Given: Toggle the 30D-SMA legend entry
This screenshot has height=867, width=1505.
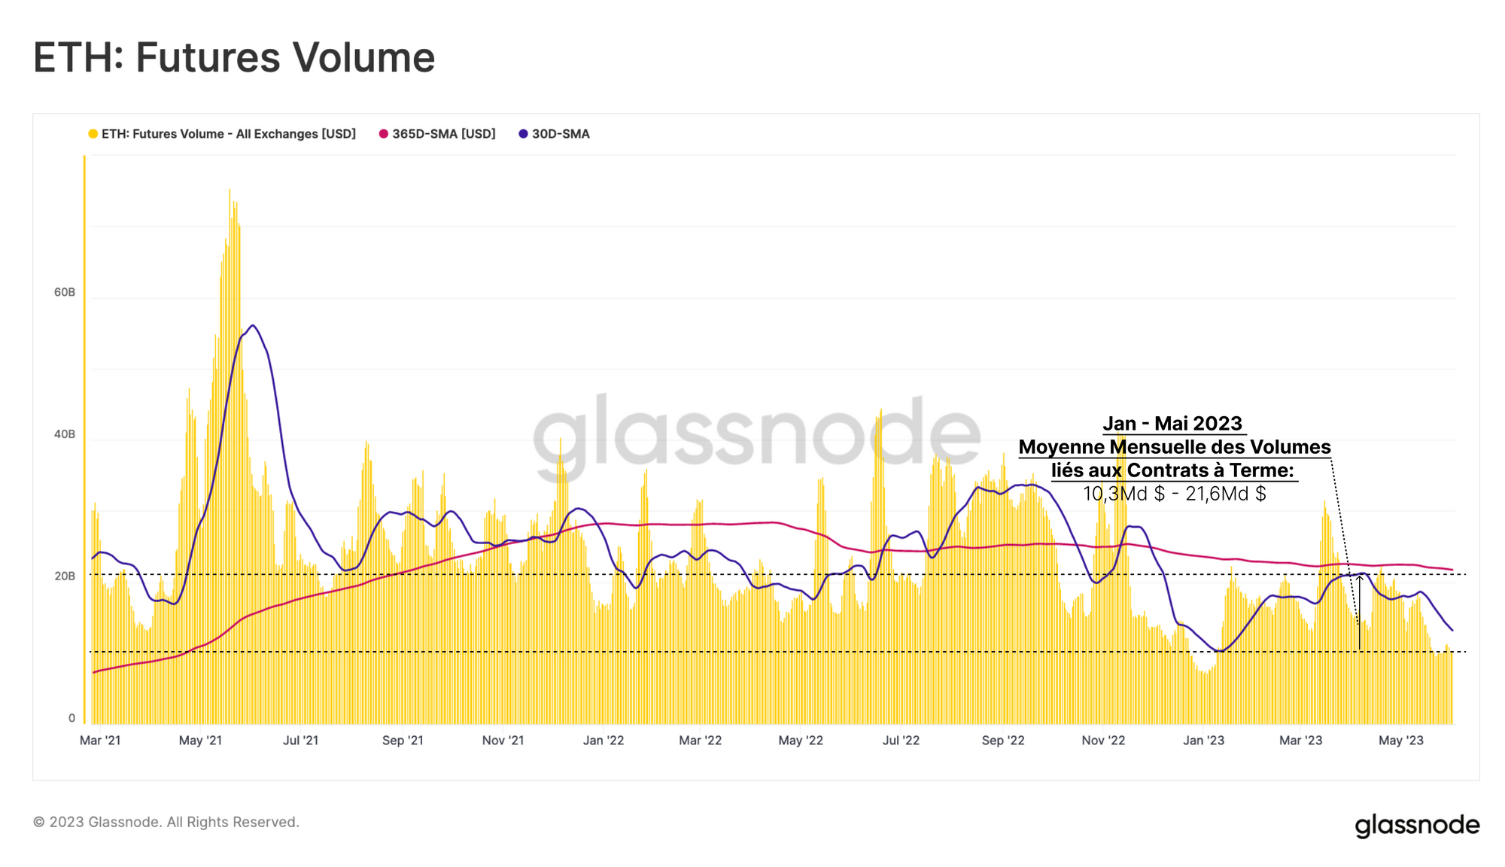Looking at the screenshot, I should pyautogui.click(x=561, y=134).
